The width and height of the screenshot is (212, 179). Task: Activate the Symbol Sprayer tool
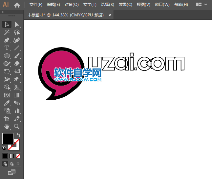tap(7, 111)
